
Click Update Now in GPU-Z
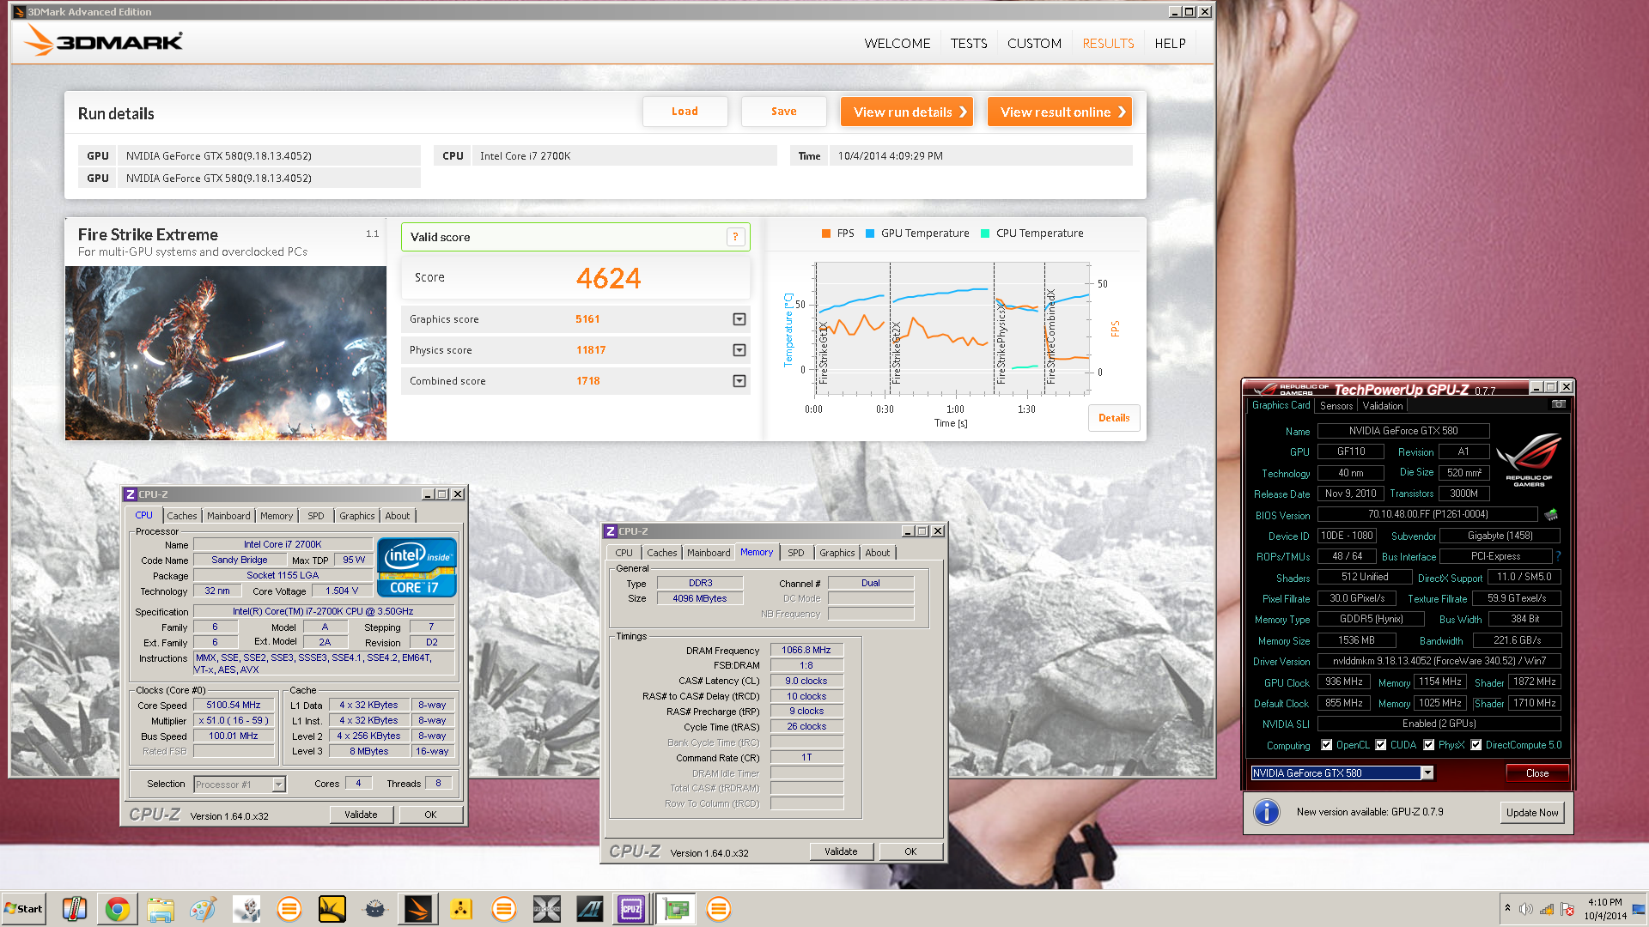[x=1532, y=813]
